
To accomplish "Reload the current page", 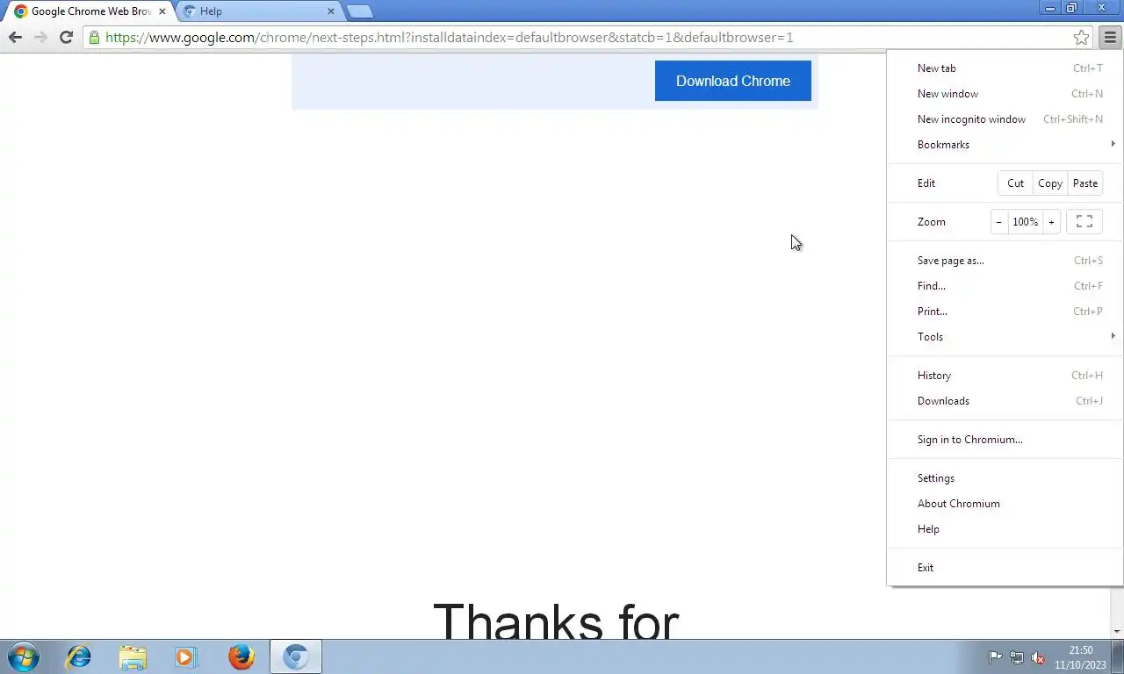I will pos(66,37).
